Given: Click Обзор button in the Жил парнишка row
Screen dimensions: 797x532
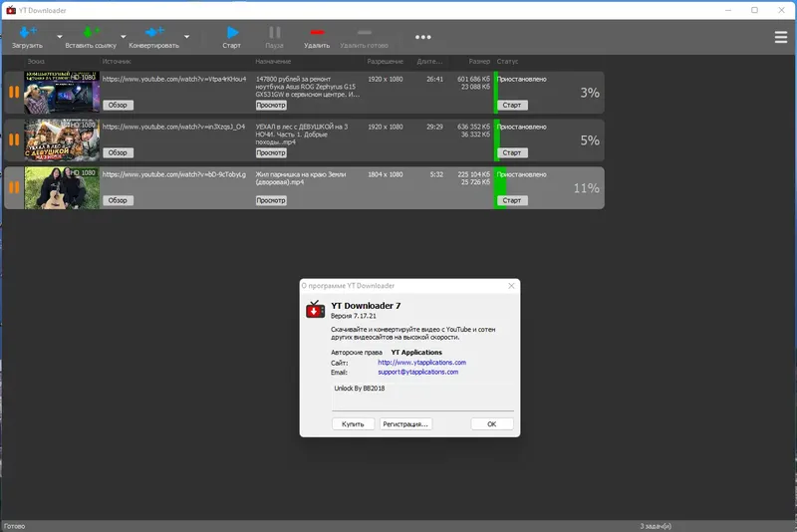Looking at the screenshot, I should tap(118, 200).
